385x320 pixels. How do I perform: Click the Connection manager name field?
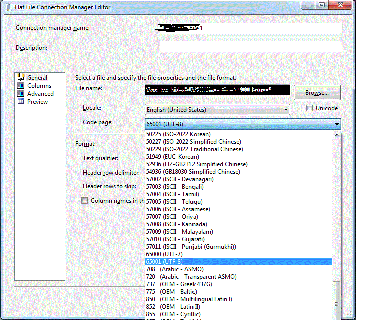251,28
